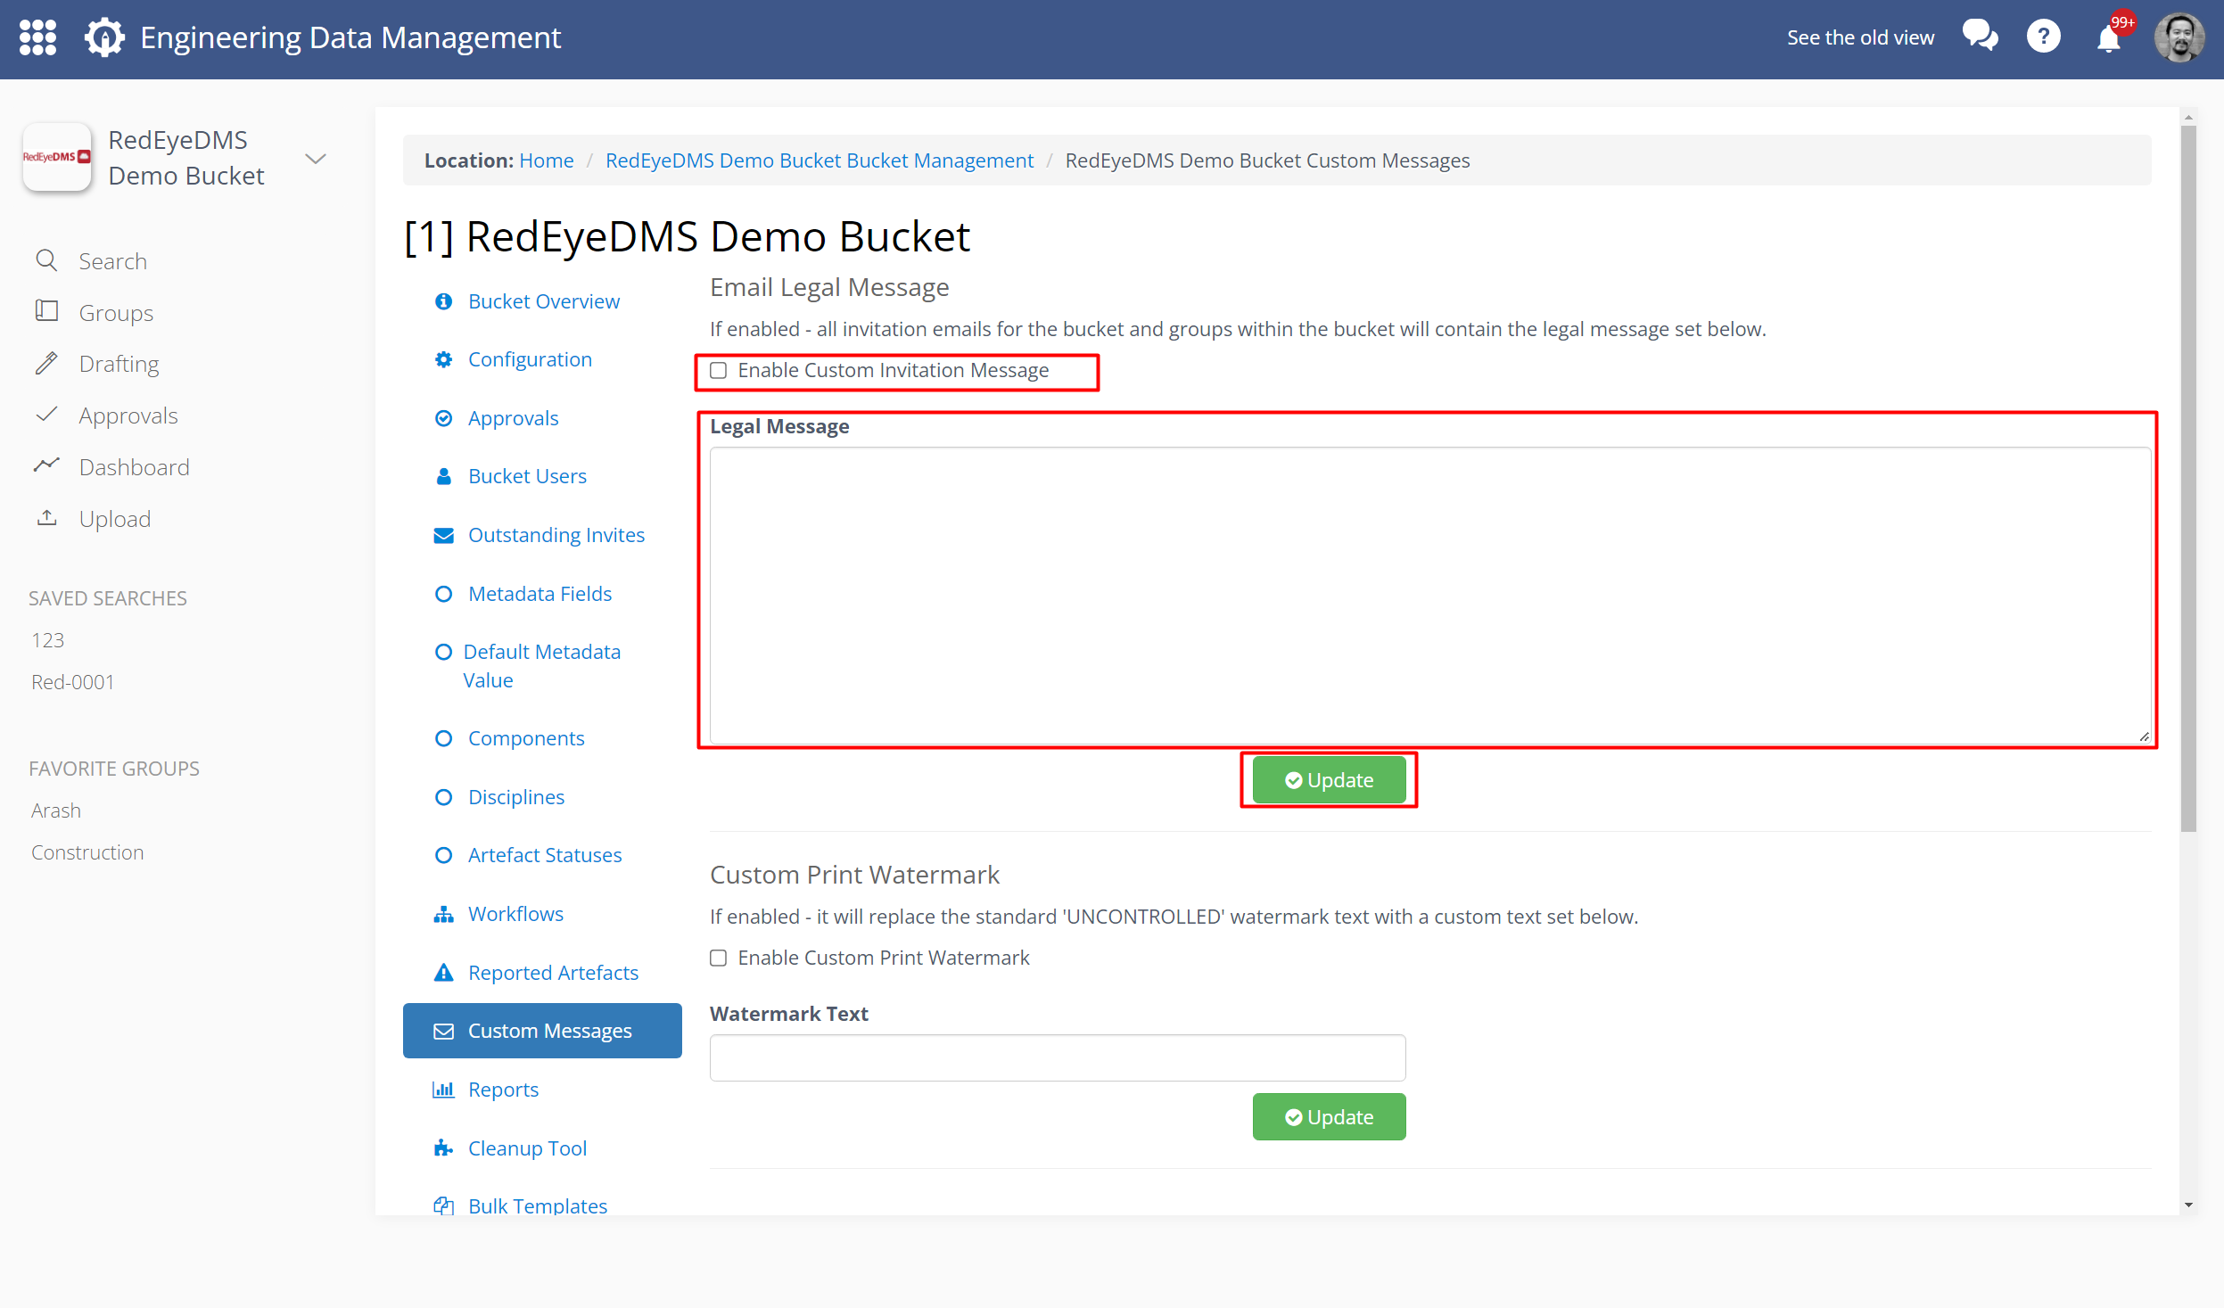This screenshot has width=2224, height=1308.
Task: Open the help question mark icon
Action: [x=2043, y=37]
